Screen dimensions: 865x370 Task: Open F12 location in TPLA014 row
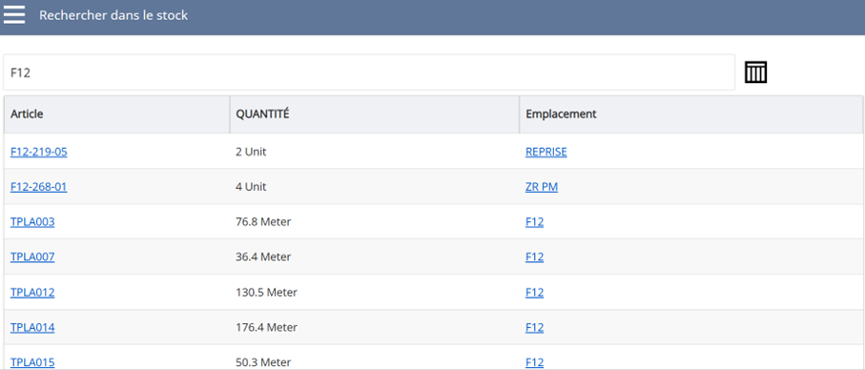pyautogui.click(x=535, y=327)
